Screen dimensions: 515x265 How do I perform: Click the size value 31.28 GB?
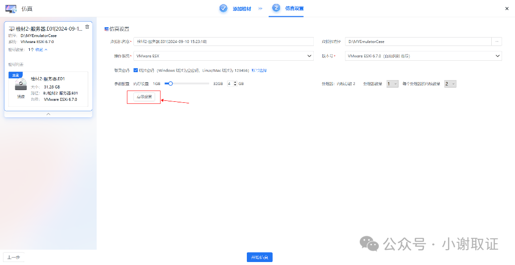(x=52, y=87)
